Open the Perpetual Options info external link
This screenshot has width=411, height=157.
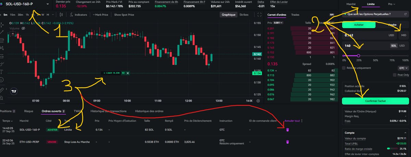pyautogui.click(x=405, y=14)
